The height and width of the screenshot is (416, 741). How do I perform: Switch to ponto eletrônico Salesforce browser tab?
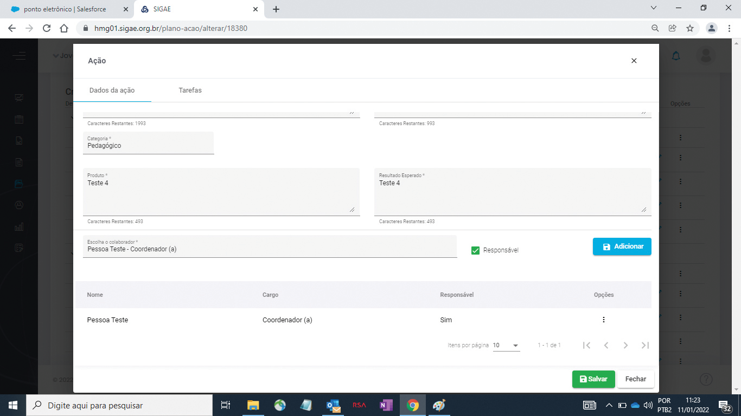pos(65,9)
